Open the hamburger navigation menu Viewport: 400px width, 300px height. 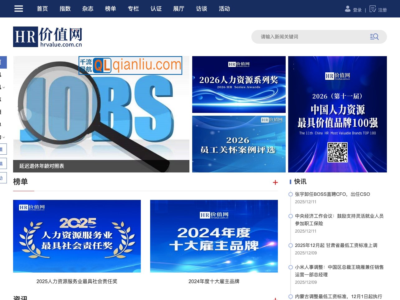[19, 8]
